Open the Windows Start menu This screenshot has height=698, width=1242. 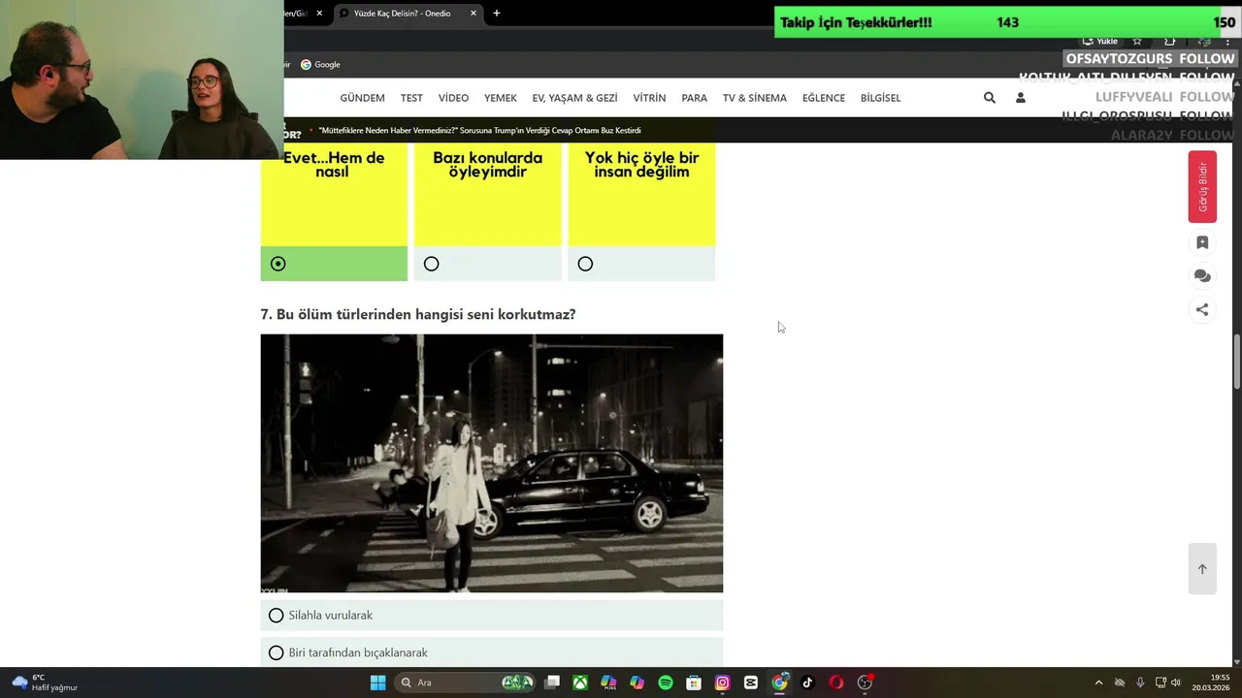[x=377, y=682]
